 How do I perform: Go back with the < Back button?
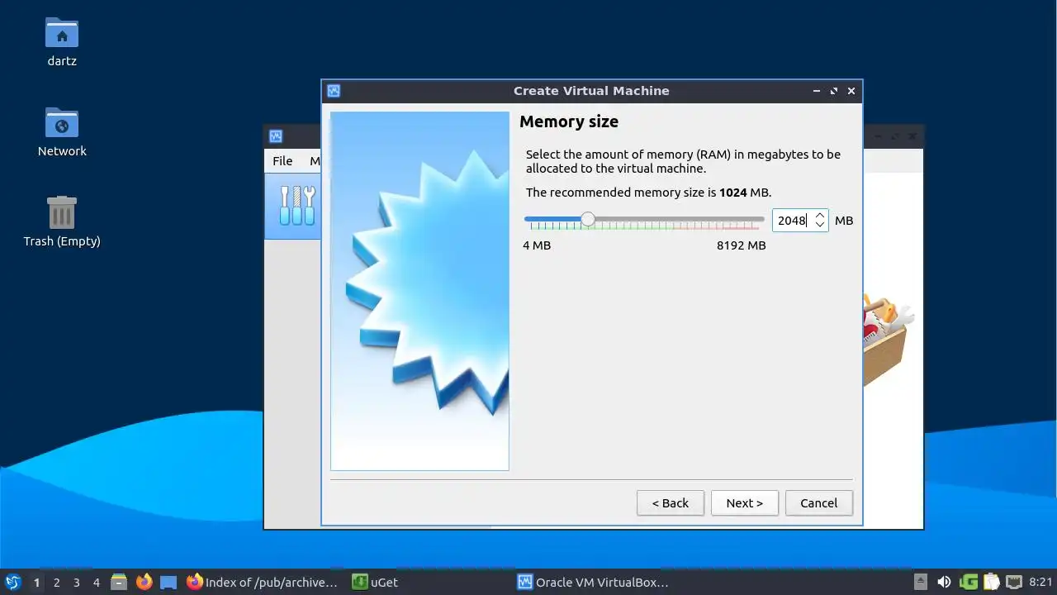[670, 503]
